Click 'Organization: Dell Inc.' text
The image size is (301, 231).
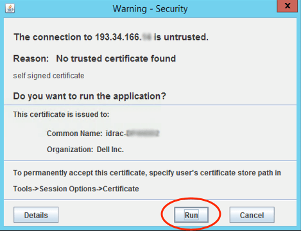click(85, 150)
